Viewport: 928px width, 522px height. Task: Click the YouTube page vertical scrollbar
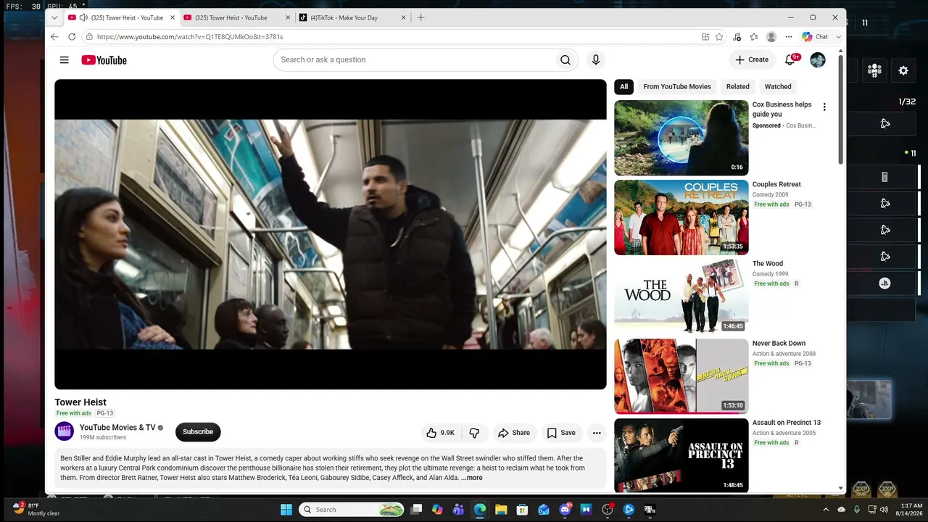[x=841, y=109]
